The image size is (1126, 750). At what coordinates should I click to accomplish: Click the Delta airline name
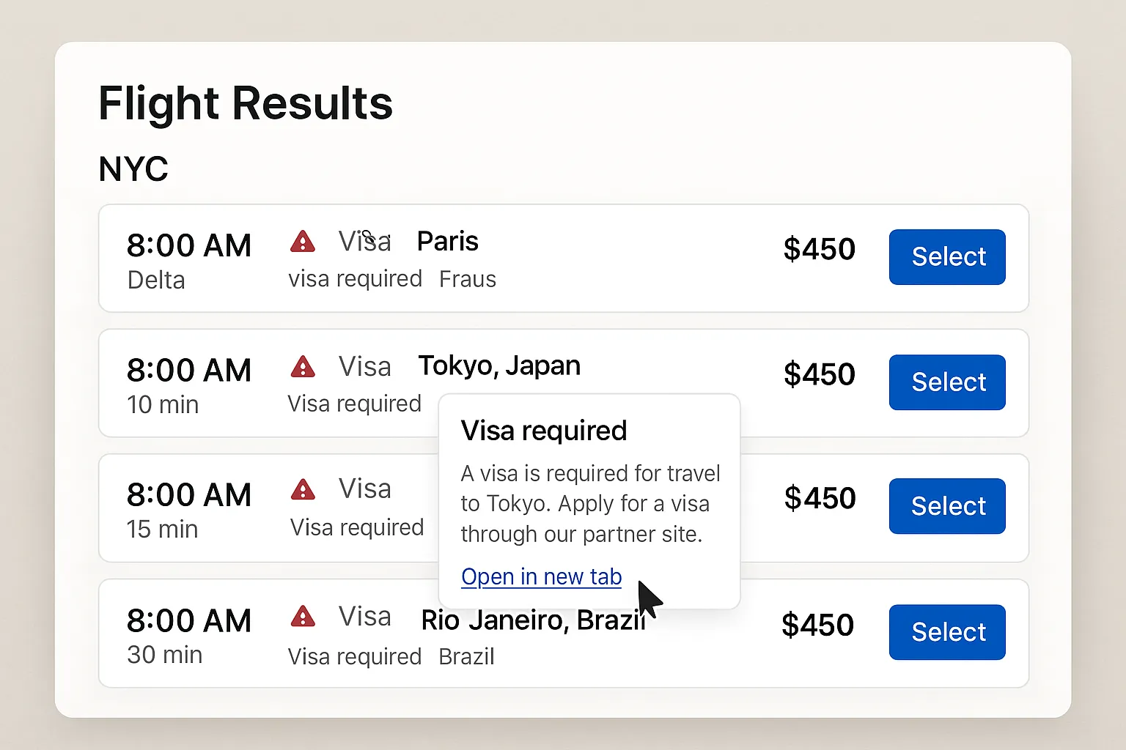(155, 279)
